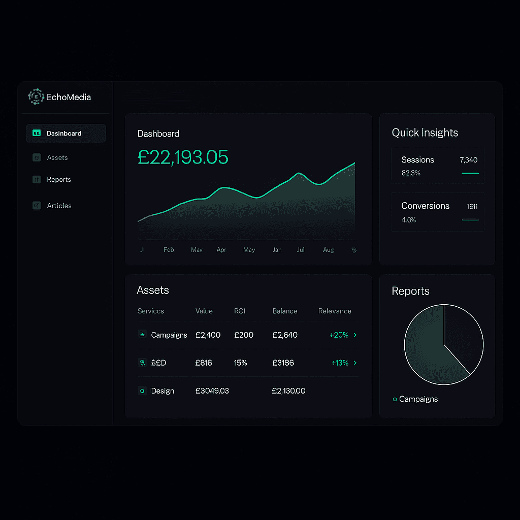Click the Campaigns service name in the table

coord(169,335)
